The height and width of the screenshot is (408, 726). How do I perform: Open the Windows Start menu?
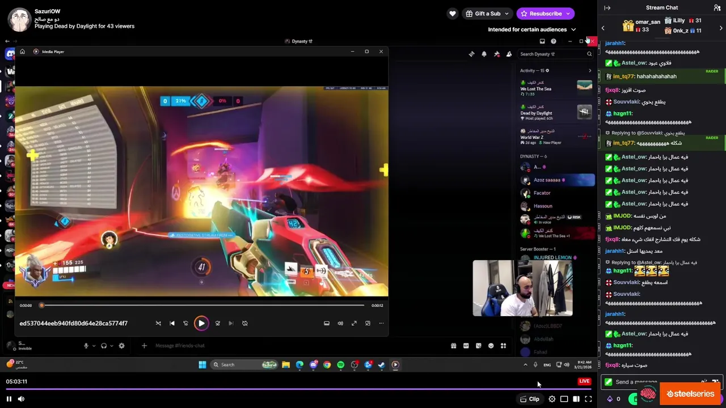202,365
